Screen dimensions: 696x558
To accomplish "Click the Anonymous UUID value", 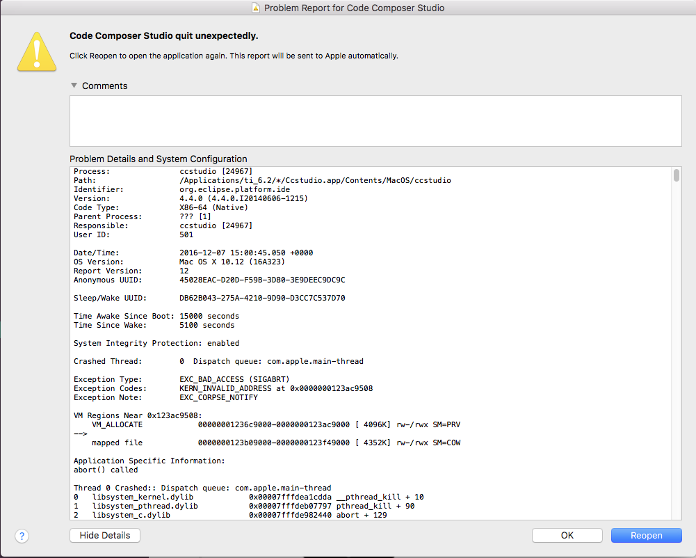I will 262,280.
